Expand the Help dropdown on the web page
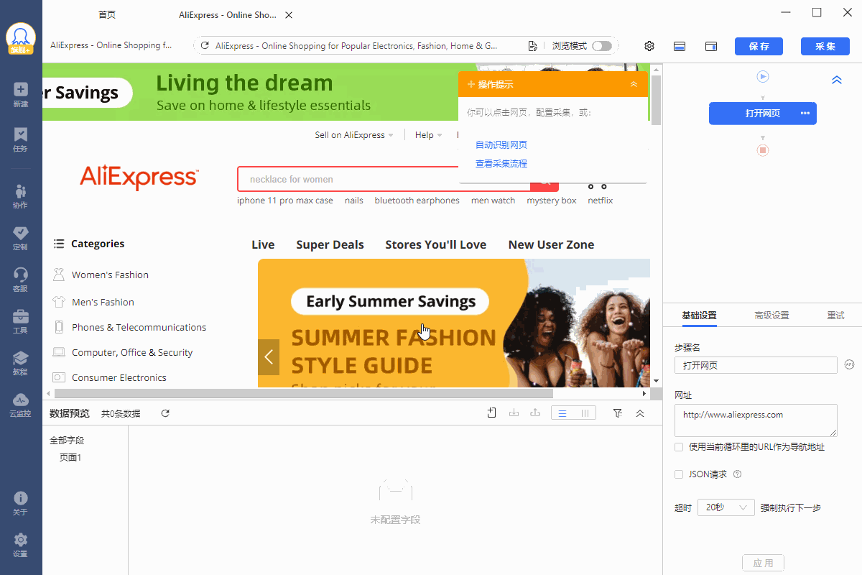 click(x=428, y=135)
